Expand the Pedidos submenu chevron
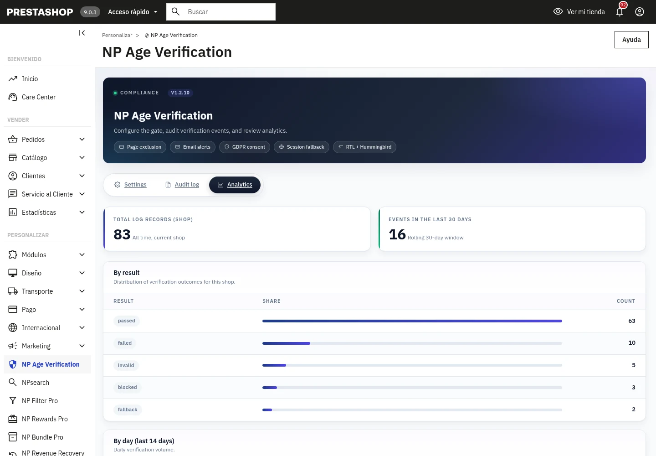 coord(82,140)
